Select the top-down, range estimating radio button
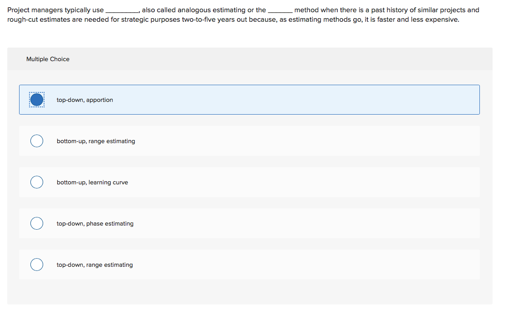528x318 pixels. 37,265
